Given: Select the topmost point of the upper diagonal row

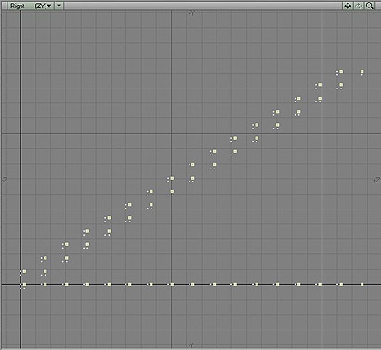Looking at the screenshot, I should [x=341, y=72].
